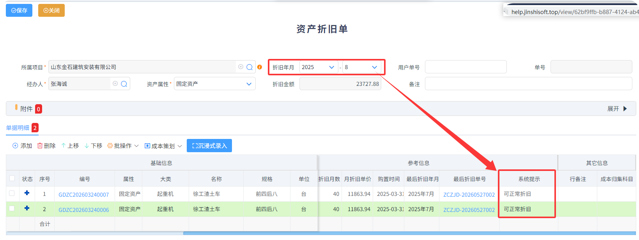Clear the 所属项目 field with its X icon
639x240 pixels.
(241, 67)
